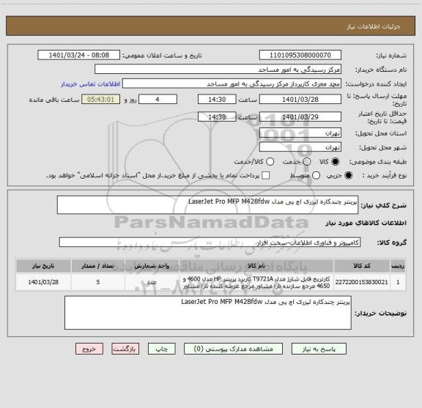Open attached documents view button
Viewport: 422px width, 408px height.
point(233,349)
